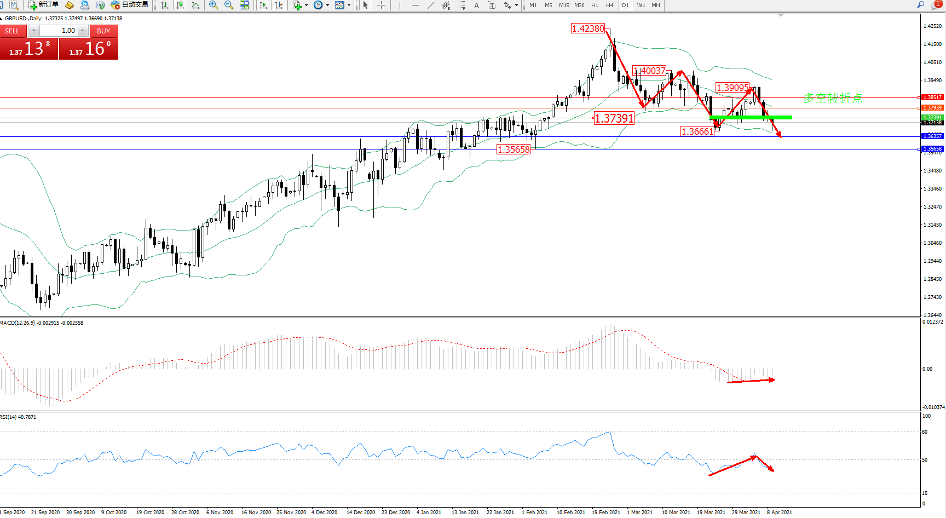Click the SELL button
Screen dimensions: 946x518
pyautogui.click(x=12, y=31)
